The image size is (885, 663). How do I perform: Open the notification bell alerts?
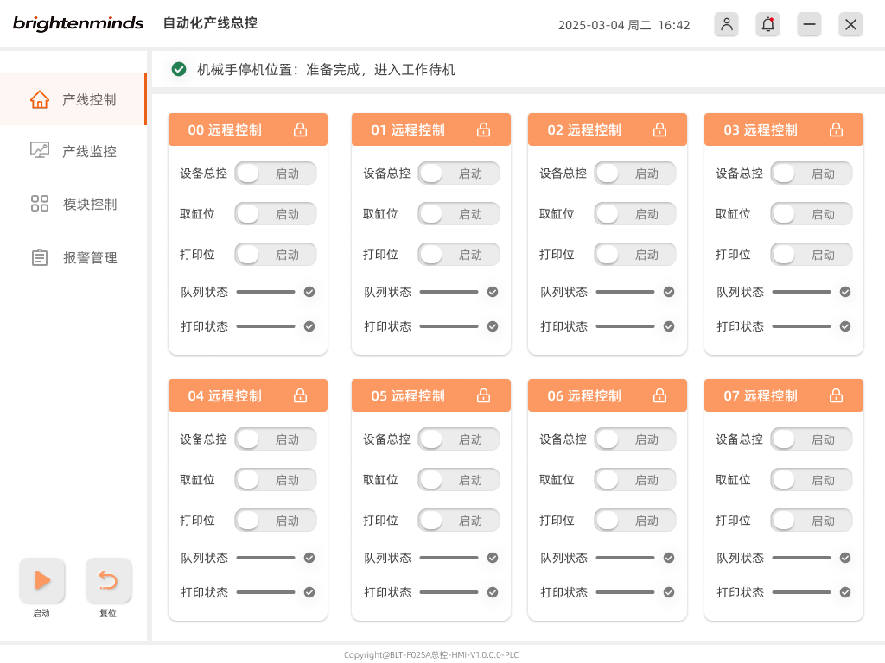click(x=767, y=24)
